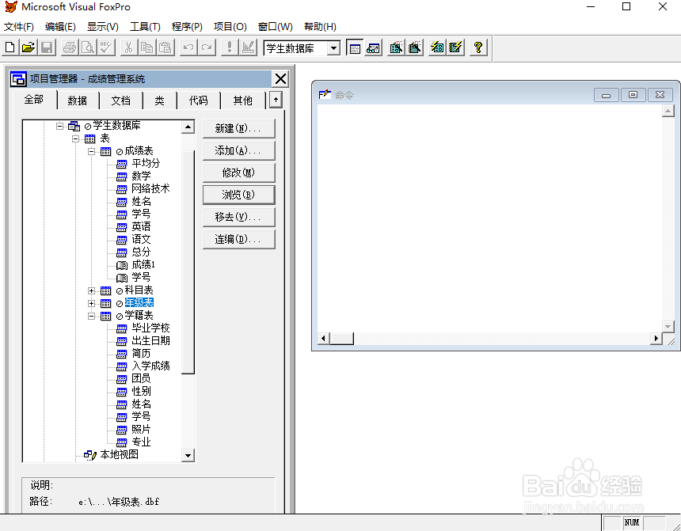Click the 修改(M) button
This screenshot has width=681, height=531.
(239, 173)
